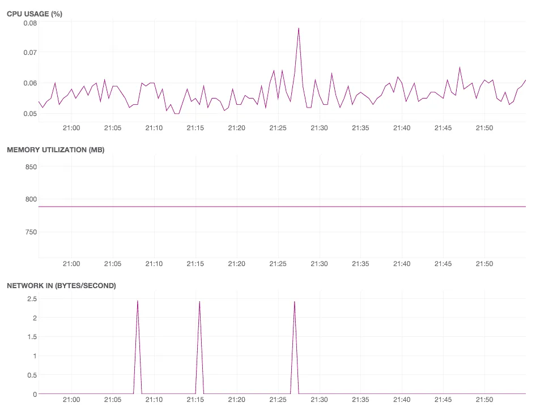Click the Memory Utilization (MB) chart title

(x=56, y=150)
